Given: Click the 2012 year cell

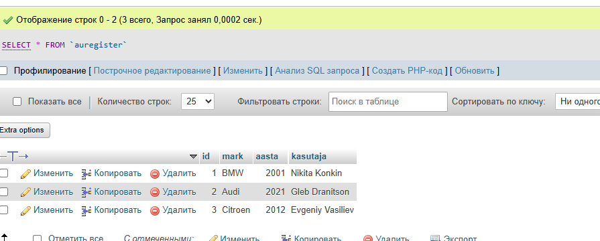Looking at the screenshot, I should pyautogui.click(x=276, y=210).
